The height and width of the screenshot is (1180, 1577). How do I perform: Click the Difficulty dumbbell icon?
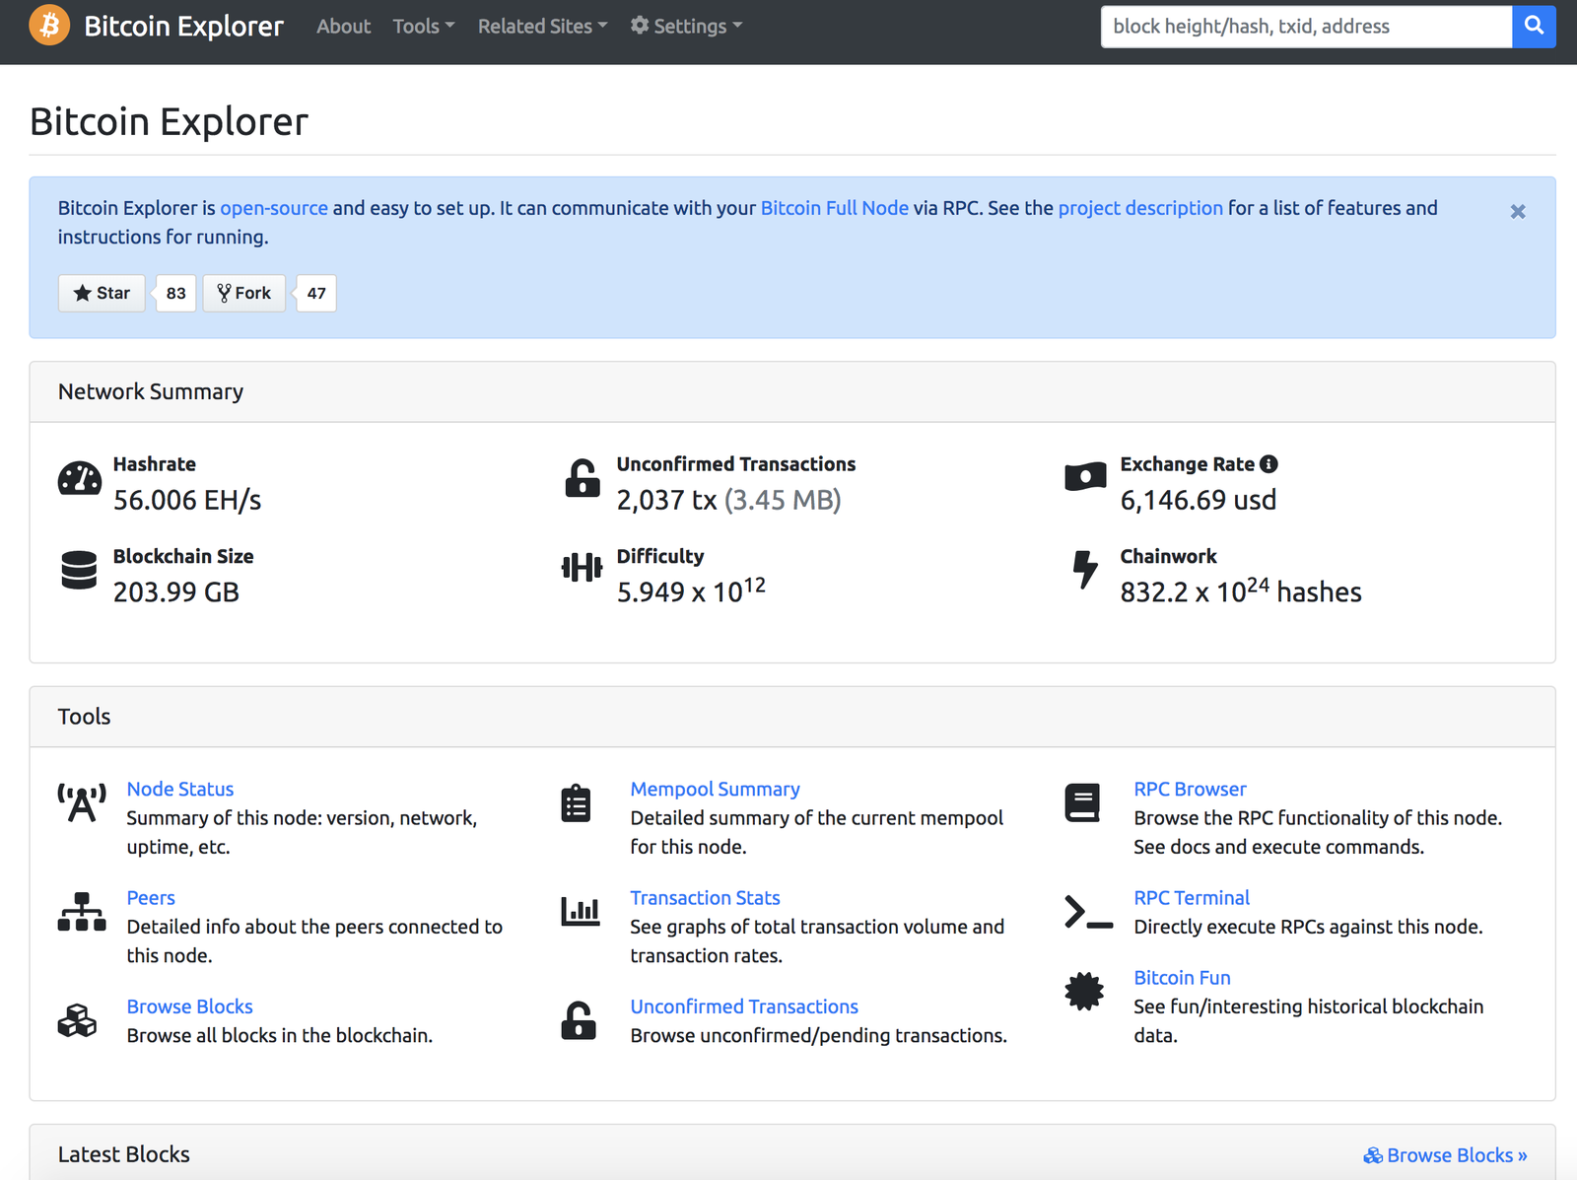point(582,568)
